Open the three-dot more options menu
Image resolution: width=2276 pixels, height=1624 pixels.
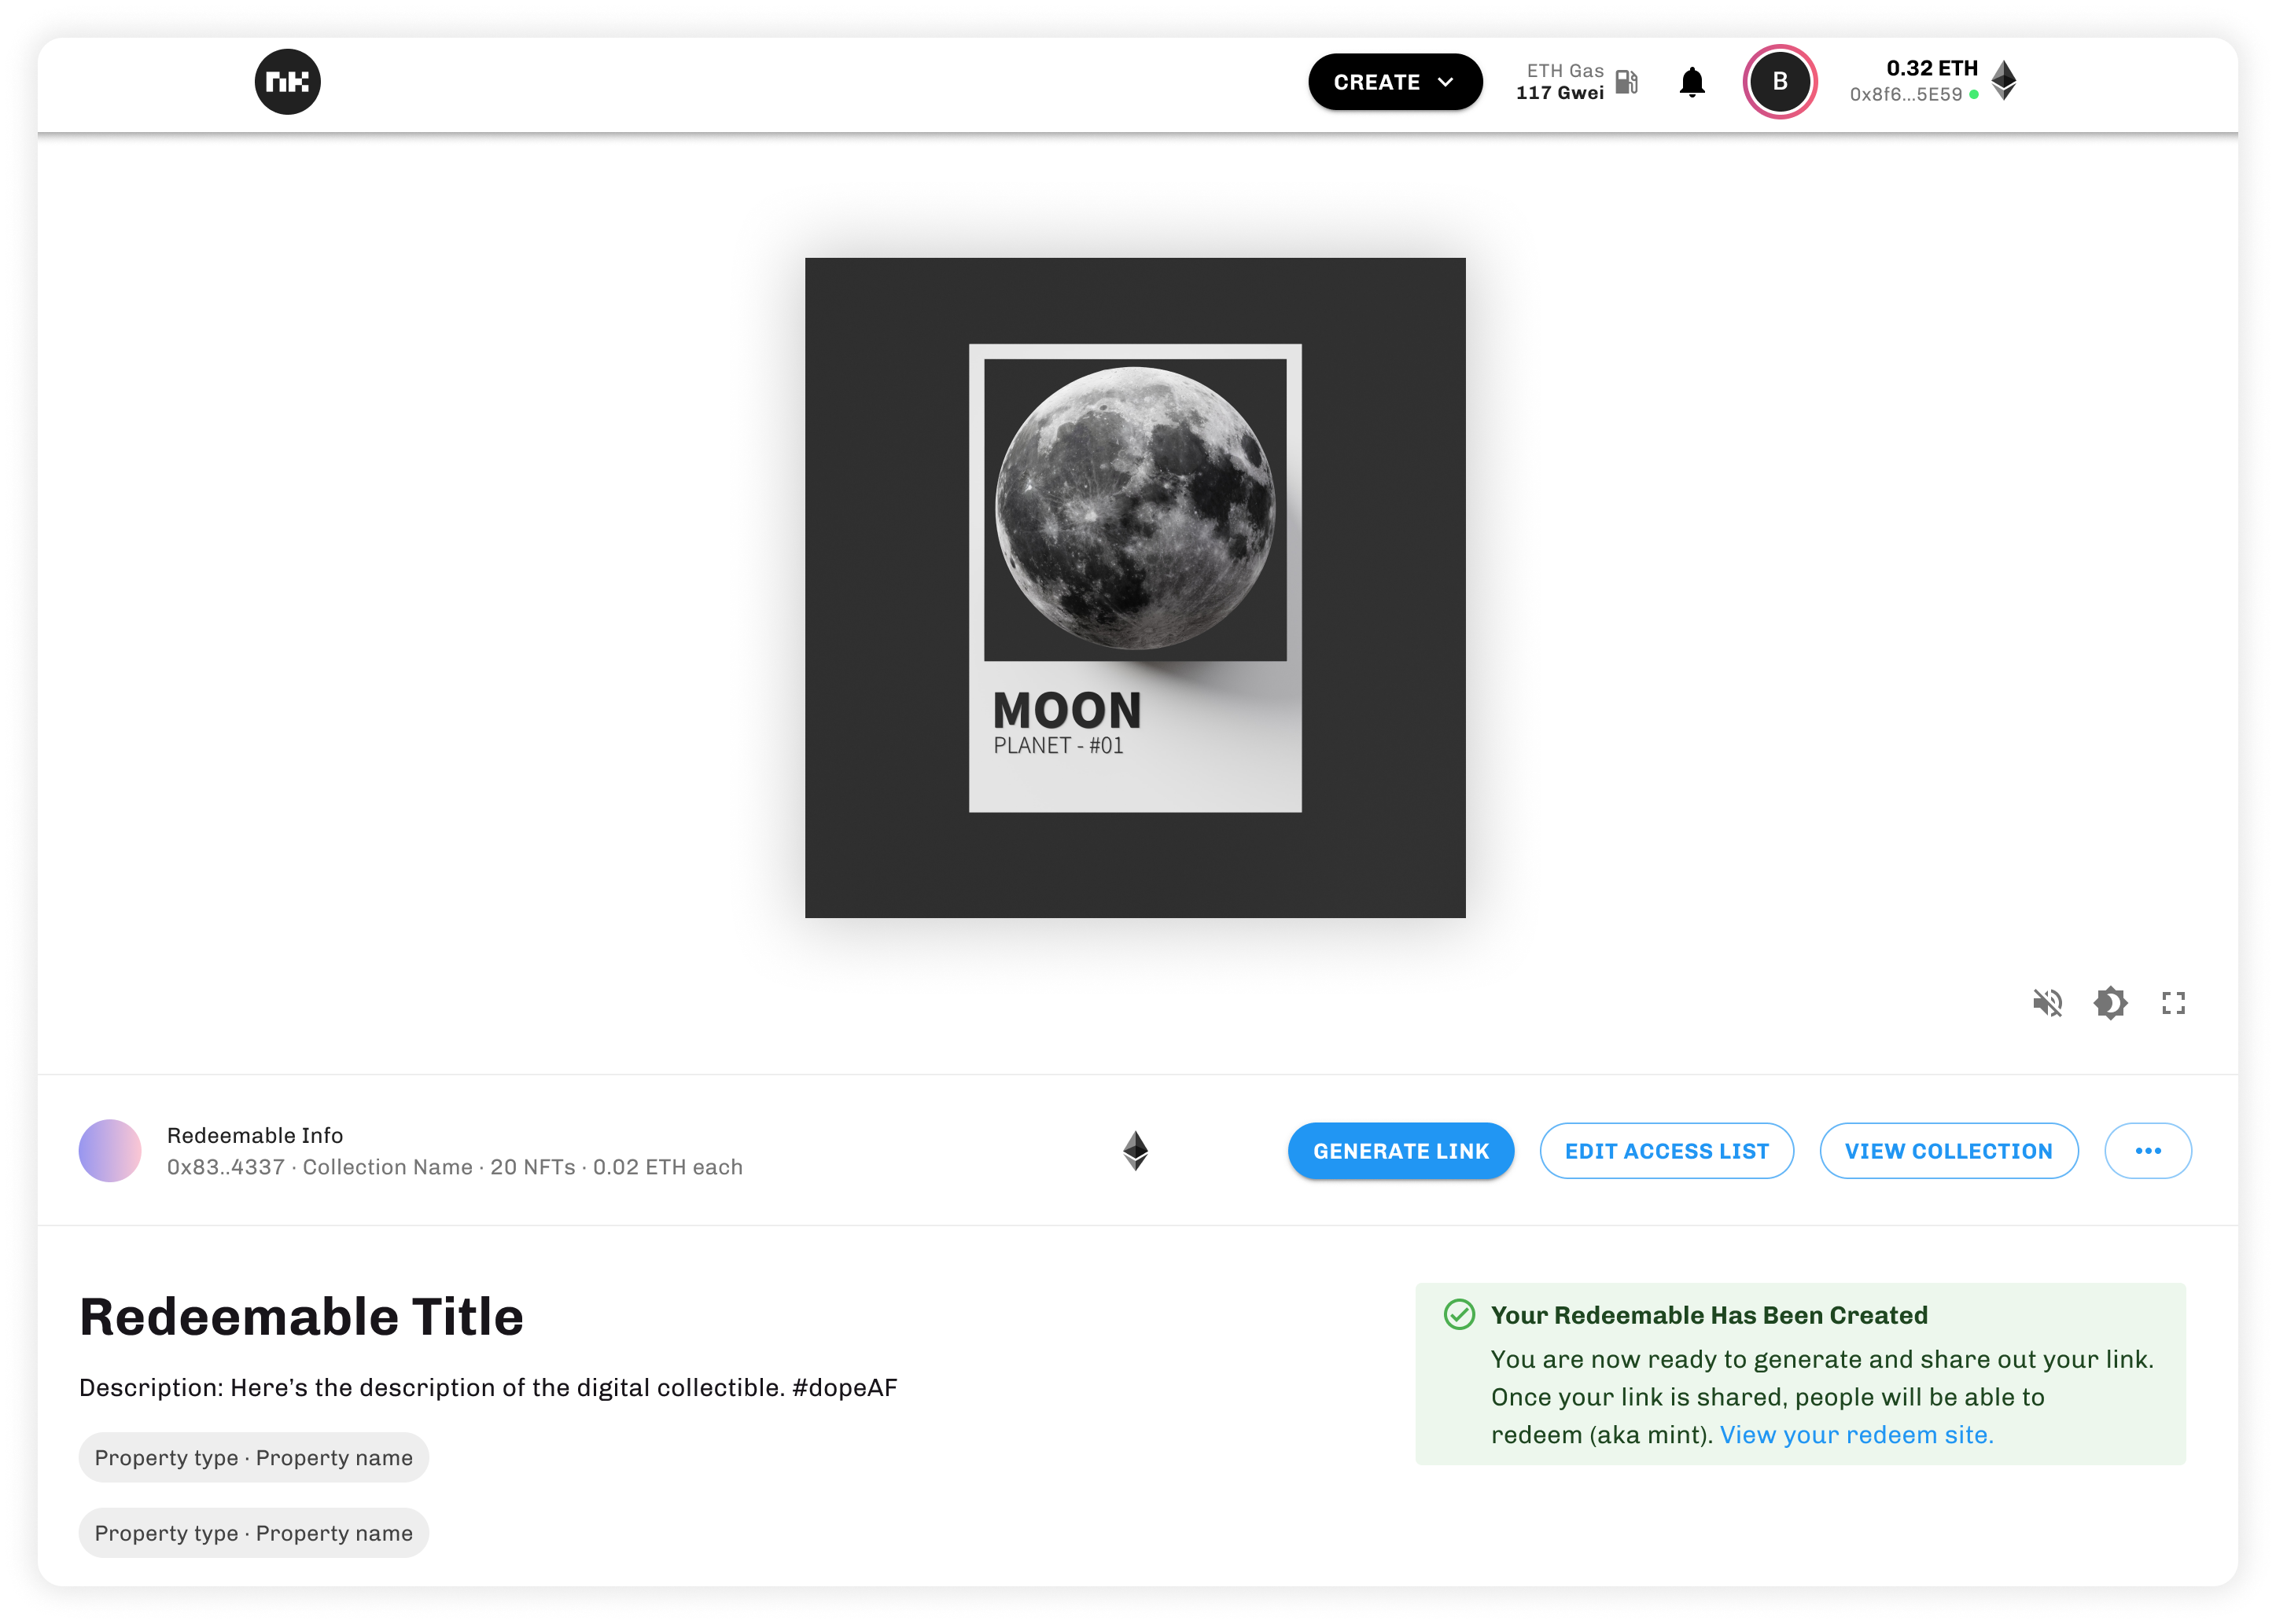coord(2148,1151)
